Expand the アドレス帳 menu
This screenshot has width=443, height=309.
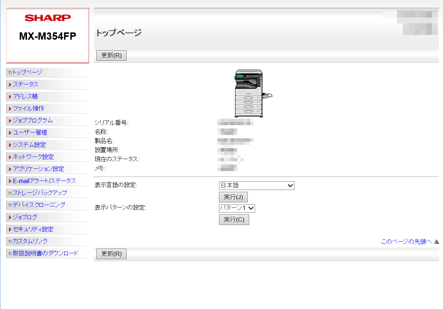click(x=26, y=96)
